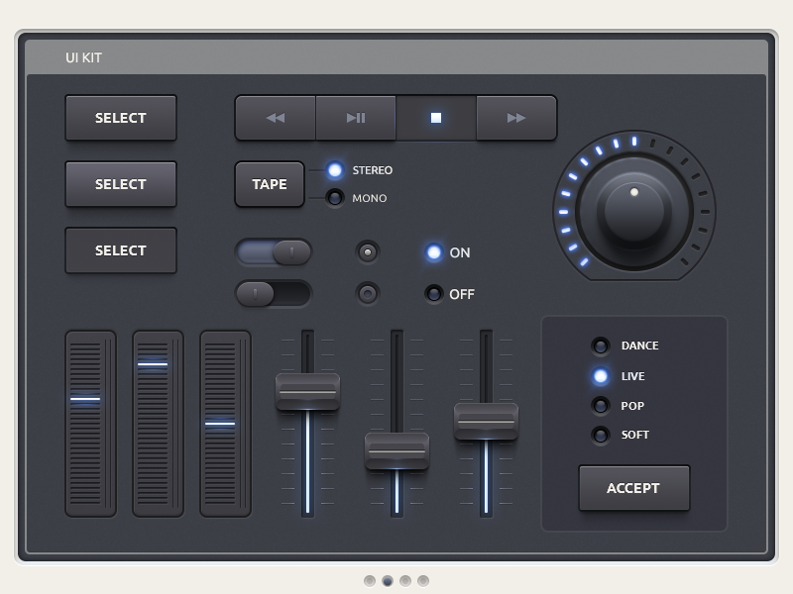
Task: Choose the SOFT preset radio button
Action: click(601, 435)
